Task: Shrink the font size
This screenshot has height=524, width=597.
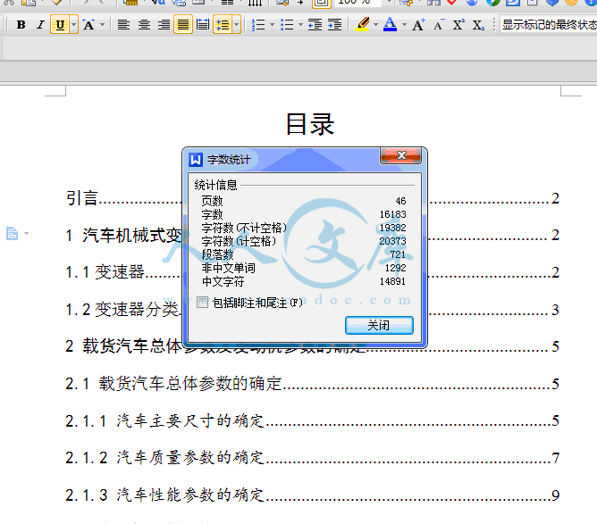Action: 439,25
